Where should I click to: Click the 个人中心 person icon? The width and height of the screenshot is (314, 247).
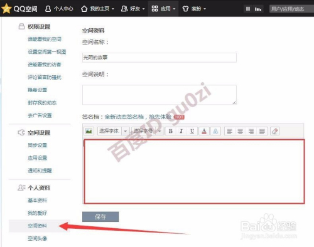tap(48, 9)
